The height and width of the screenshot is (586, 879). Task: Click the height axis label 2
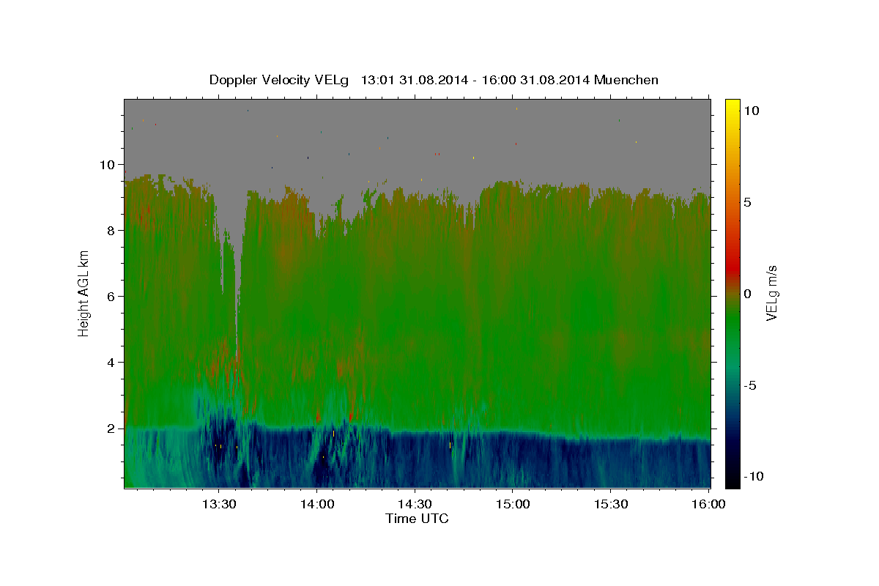(x=113, y=428)
